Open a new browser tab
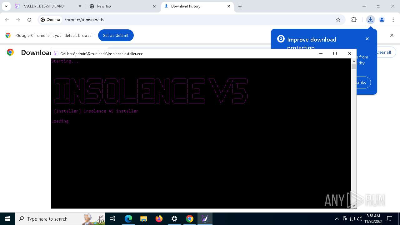The height and width of the screenshot is (225, 400). pyautogui.click(x=240, y=6)
